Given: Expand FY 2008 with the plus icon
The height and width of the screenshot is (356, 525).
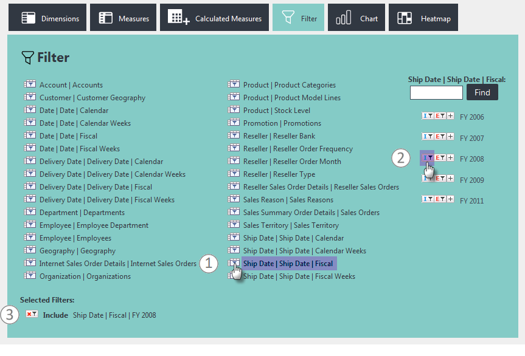Looking at the screenshot, I should click(x=450, y=157).
